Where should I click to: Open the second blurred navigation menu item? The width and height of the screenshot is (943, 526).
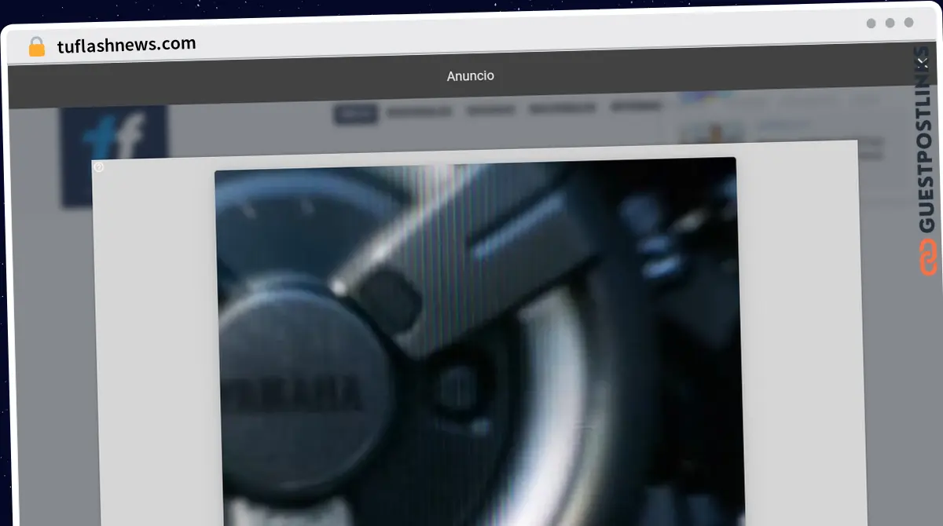pyautogui.click(x=420, y=111)
